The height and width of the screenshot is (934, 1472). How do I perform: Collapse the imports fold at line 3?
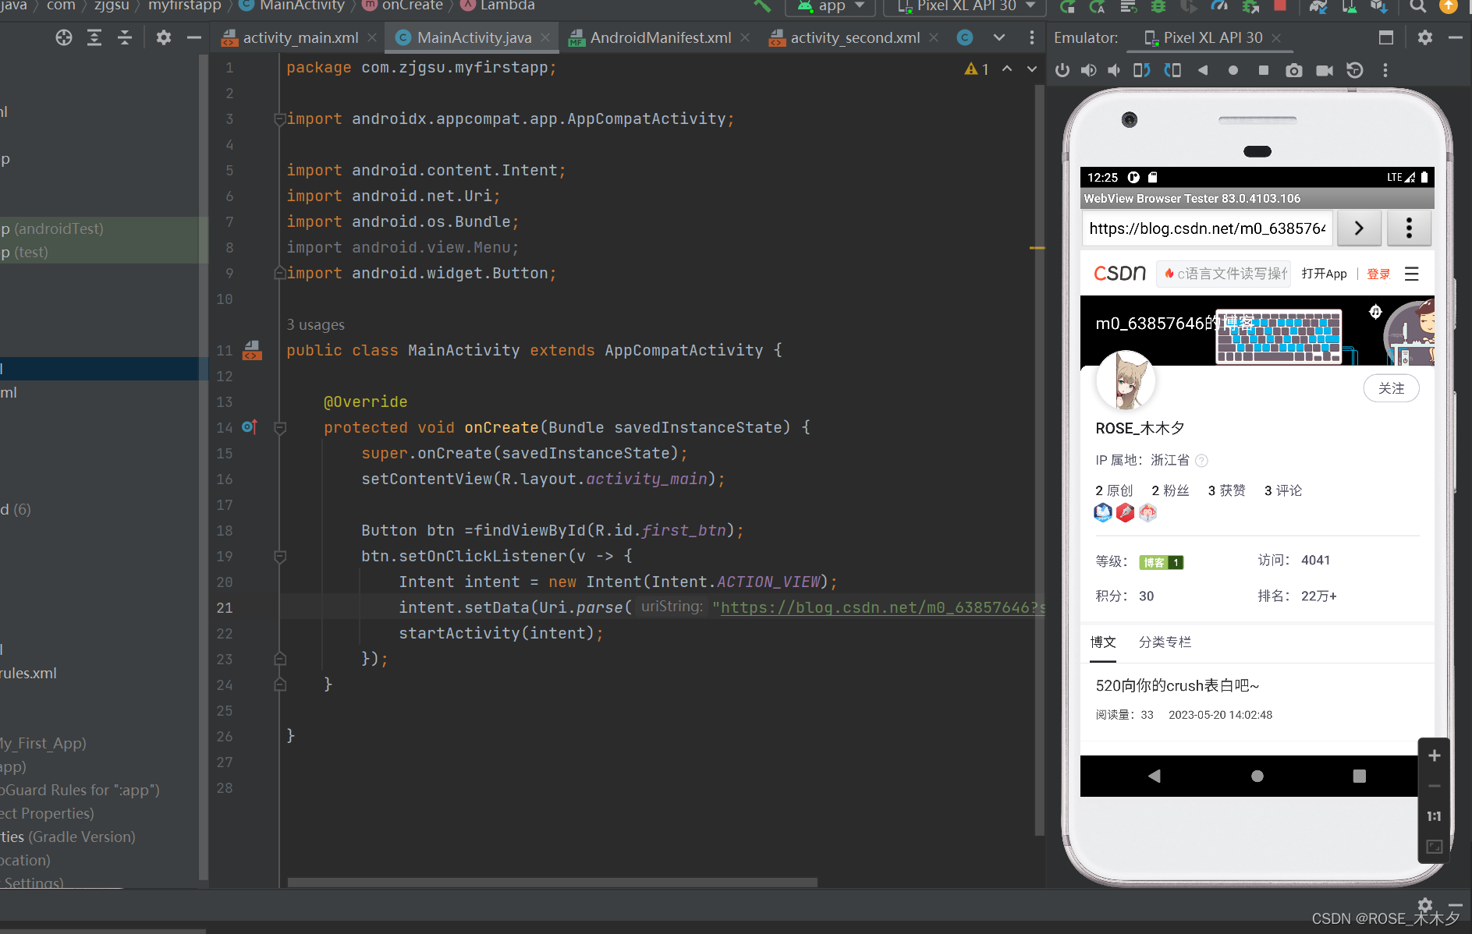(279, 119)
